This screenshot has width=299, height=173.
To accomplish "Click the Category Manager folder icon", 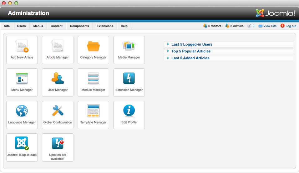I will pos(93,46).
